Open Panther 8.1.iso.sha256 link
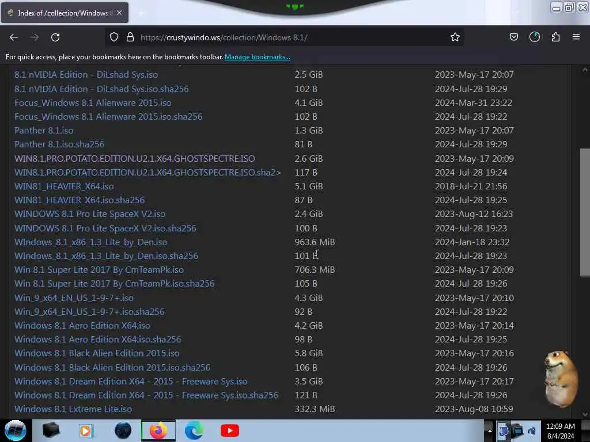Image resolution: width=590 pixels, height=442 pixels. click(59, 144)
